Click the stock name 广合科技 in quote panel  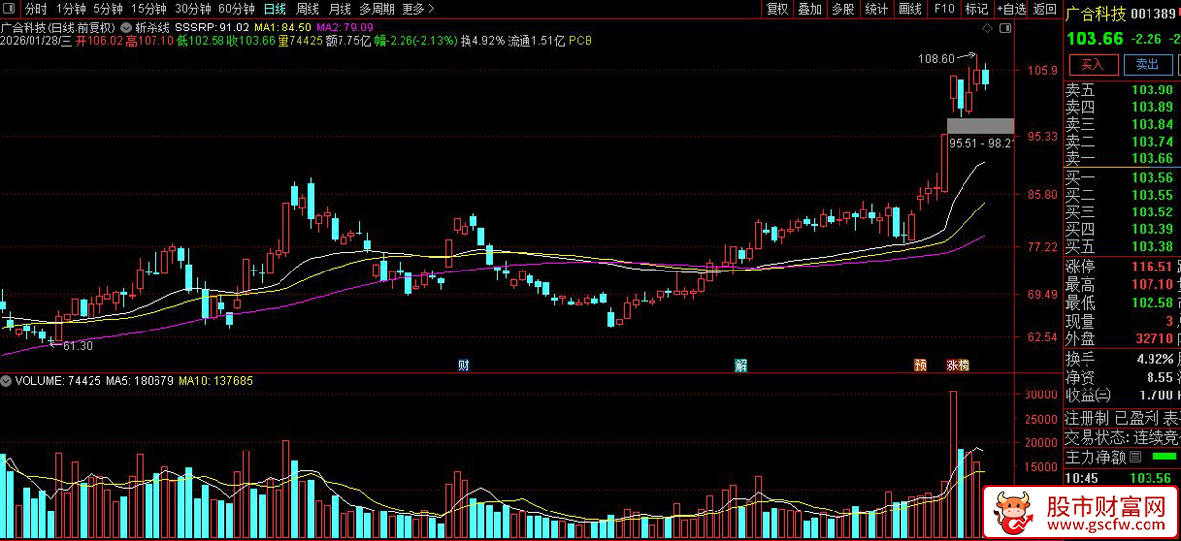tap(1095, 14)
